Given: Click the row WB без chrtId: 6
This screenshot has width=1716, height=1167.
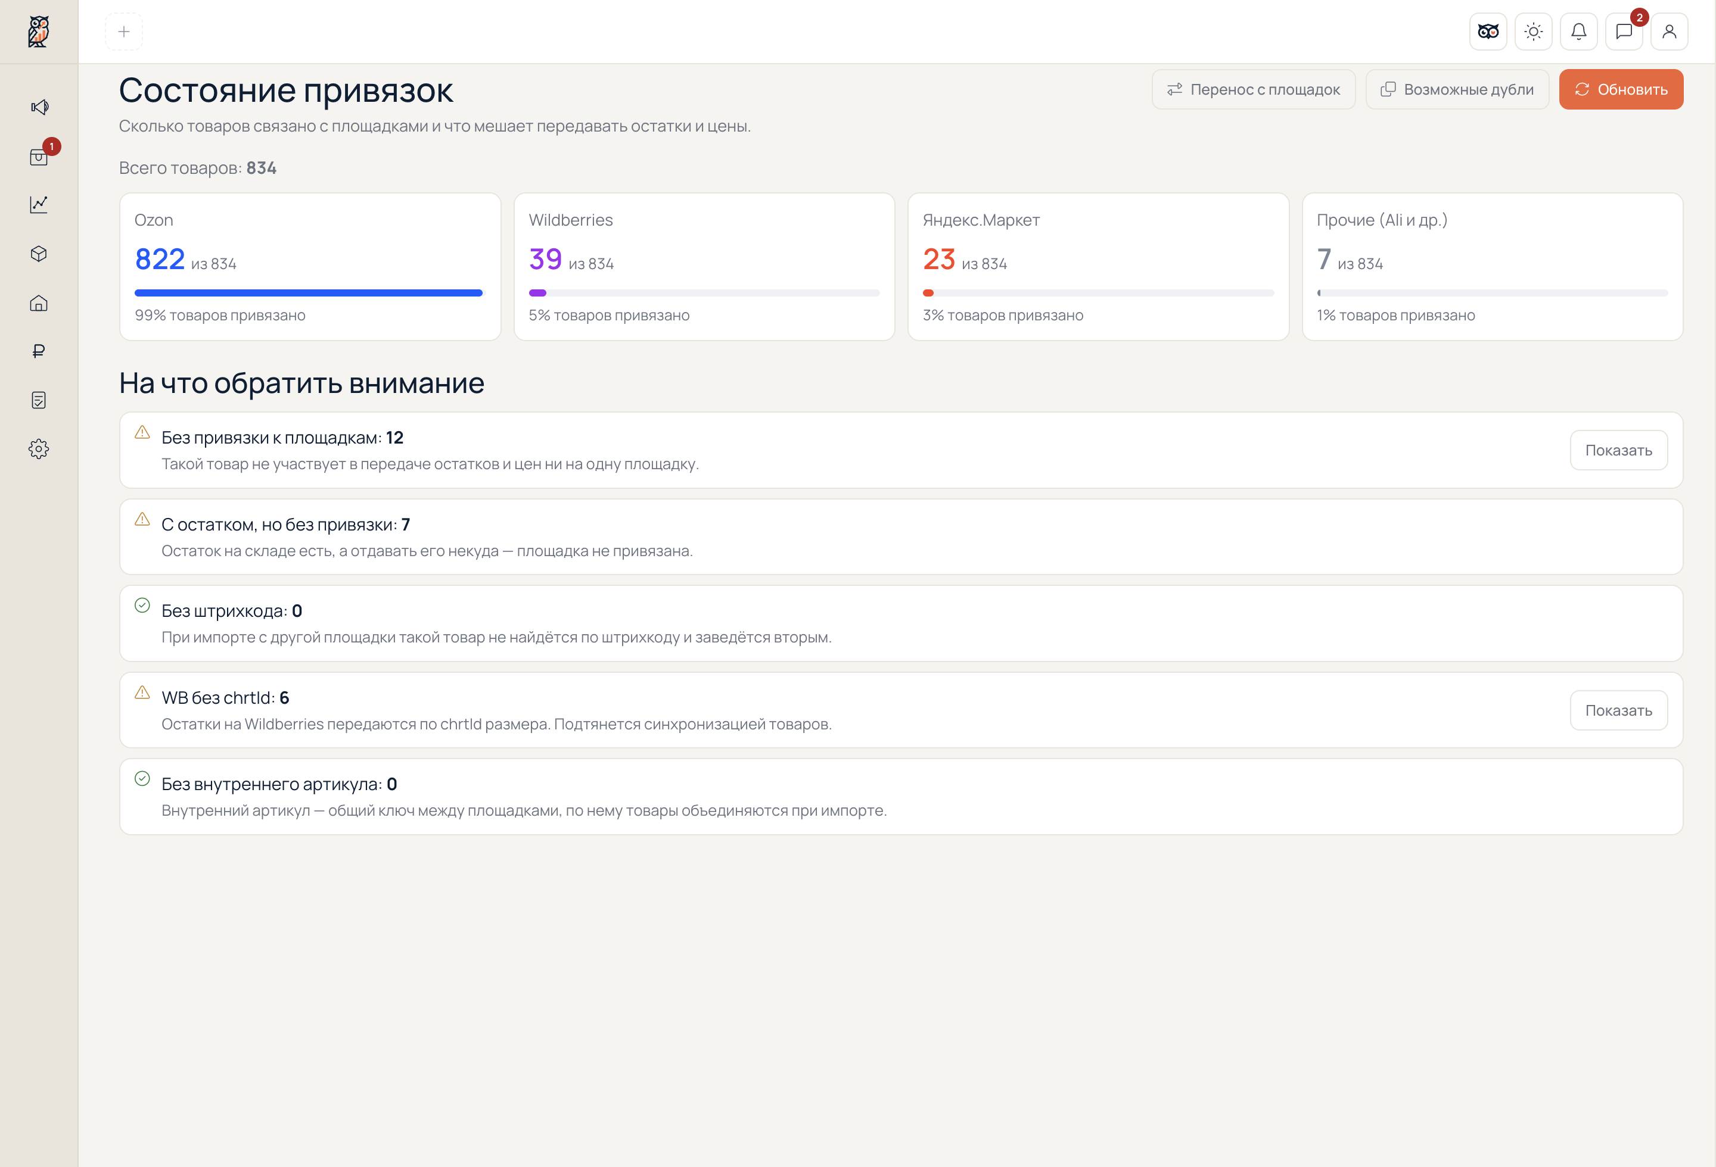Looking at the screenshot, I should point(901,710).
